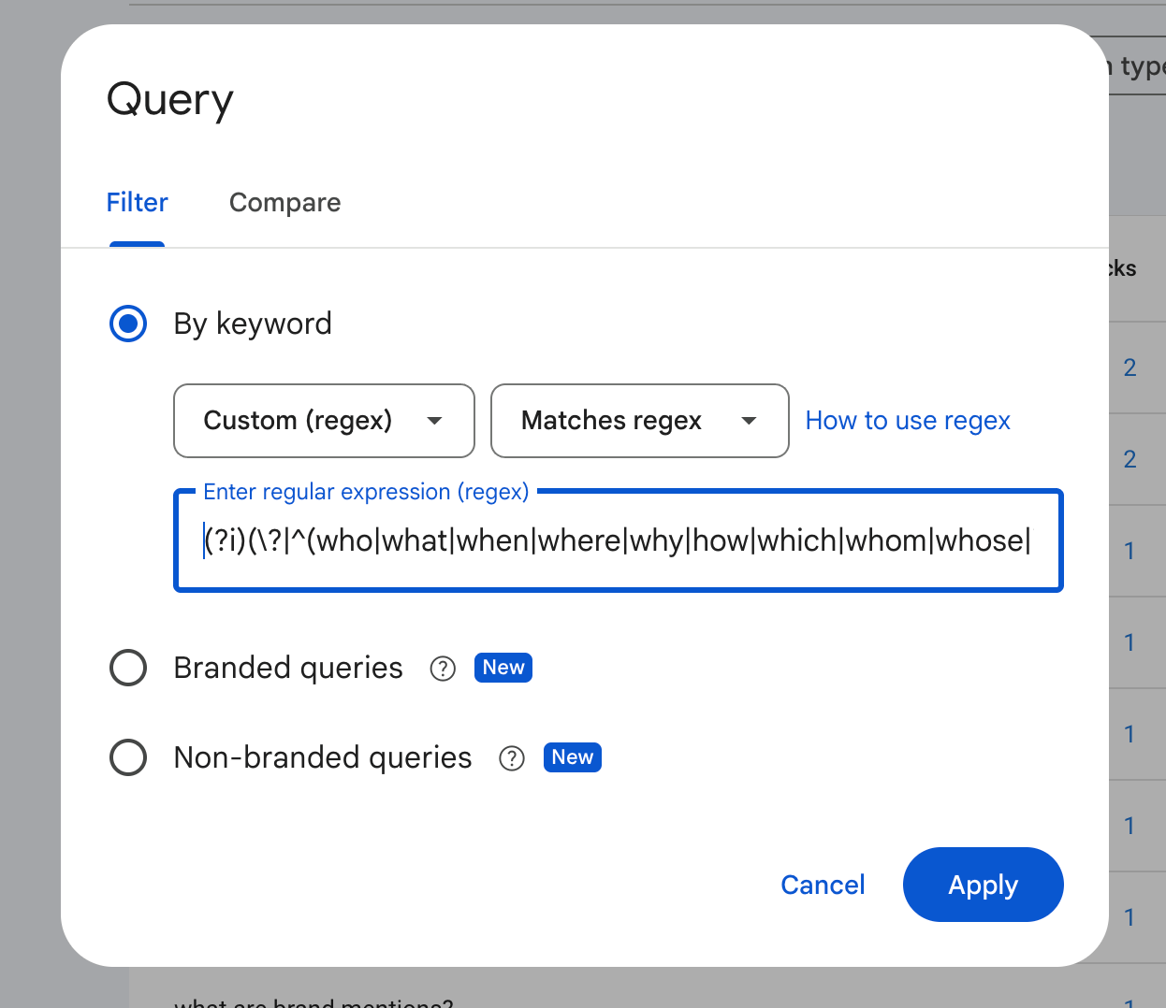This screenshot has width=1166, height=1008.
Task: Click the Query dialog title
Action: pyautogui.click(x=170, y=100)
